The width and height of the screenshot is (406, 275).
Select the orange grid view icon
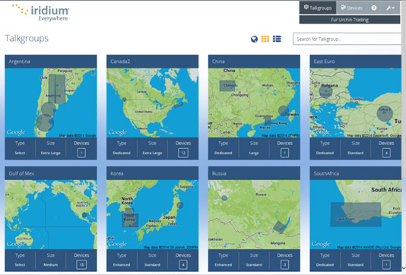tap(265, 39)
